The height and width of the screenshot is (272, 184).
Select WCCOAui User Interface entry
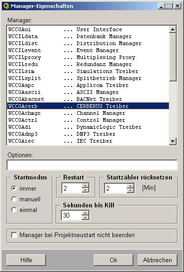pos(88,29)
